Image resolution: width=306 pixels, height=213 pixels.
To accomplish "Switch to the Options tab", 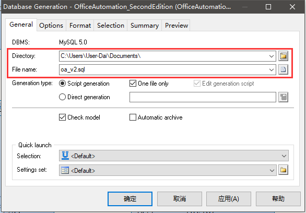I will click(51, 26).
